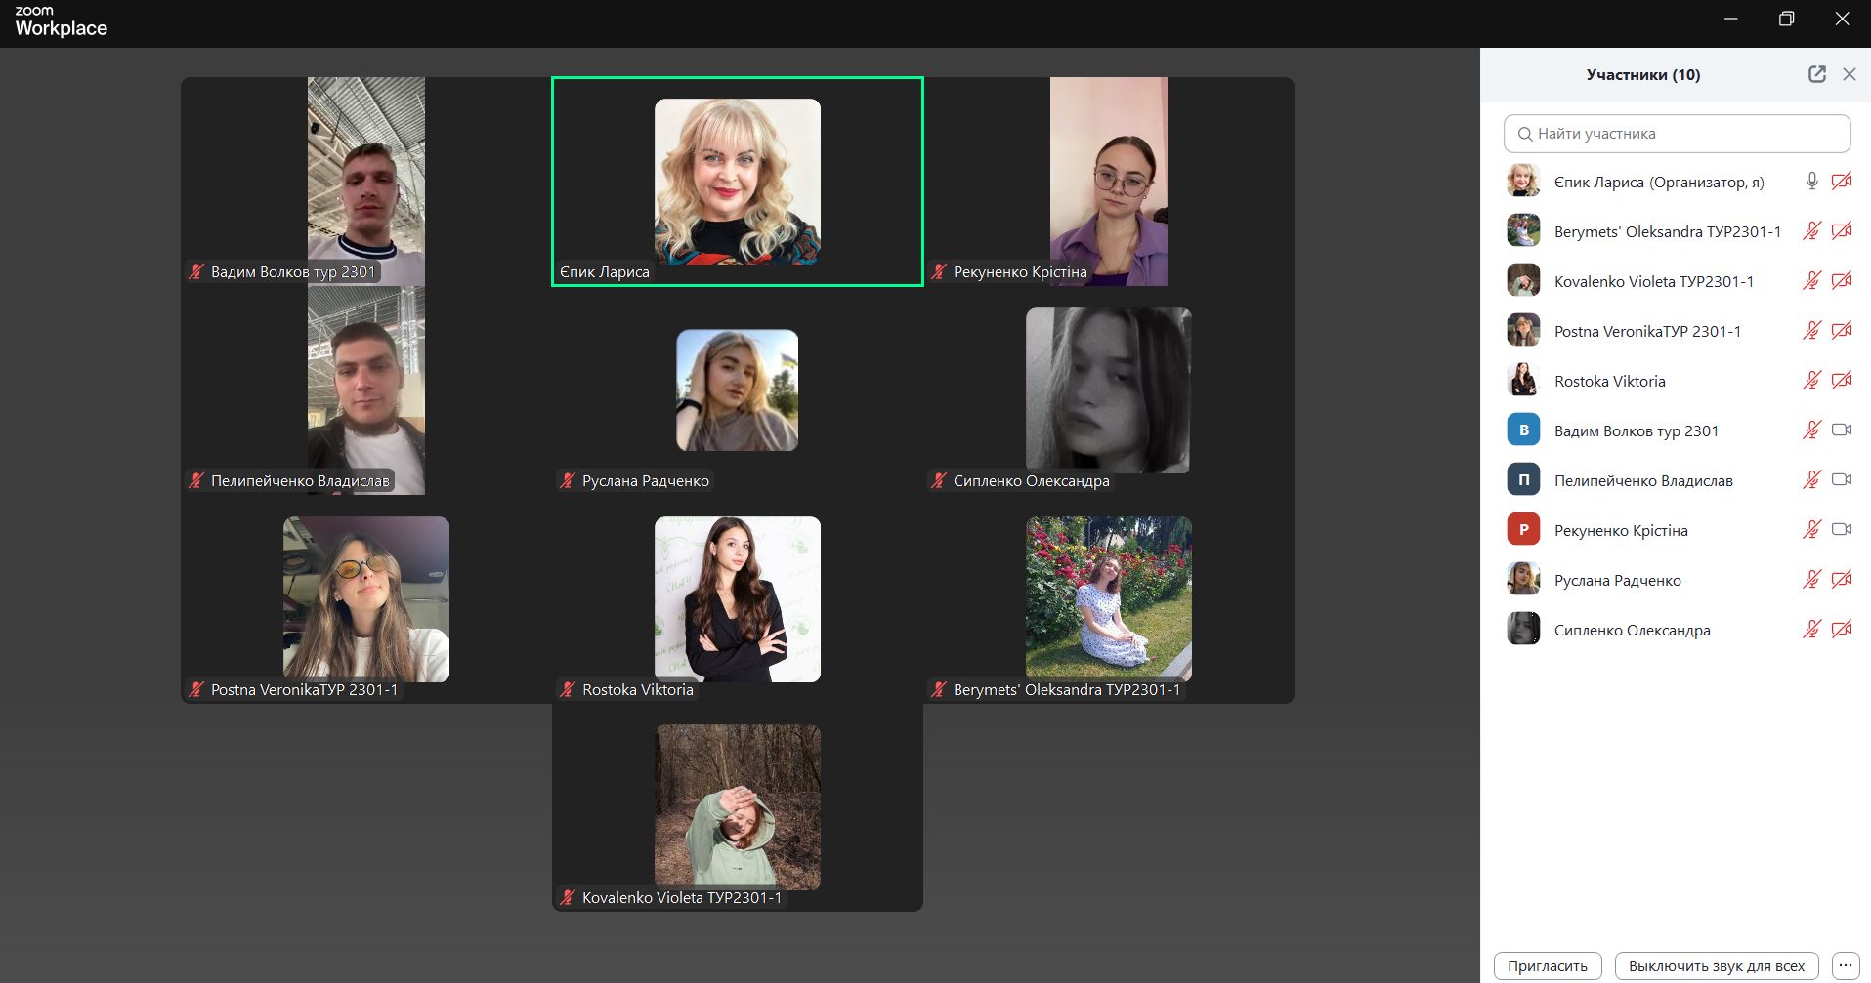
Task: Click blue В avatar for Вадим Волков
Action: point(1523,430)
